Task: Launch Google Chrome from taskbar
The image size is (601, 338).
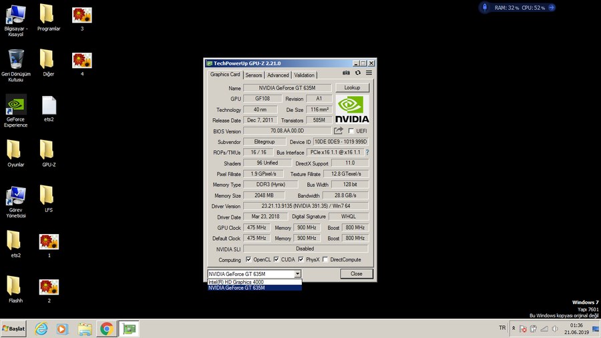Action: [107, 329]
